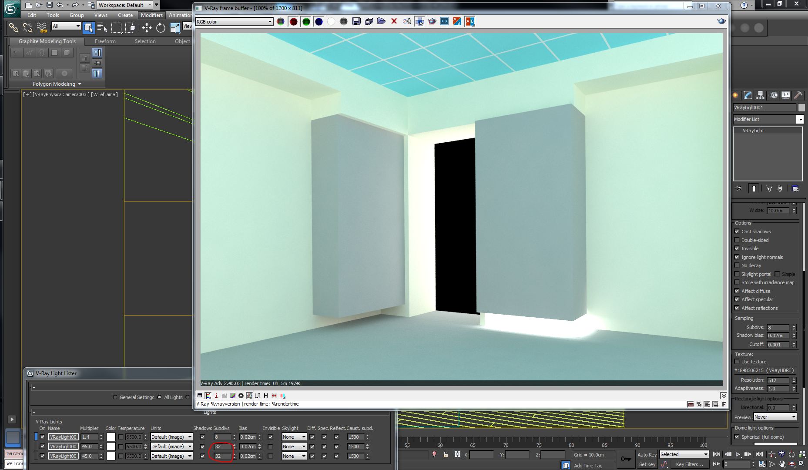Load image into V-Ray frame buffer

[382, 21]
